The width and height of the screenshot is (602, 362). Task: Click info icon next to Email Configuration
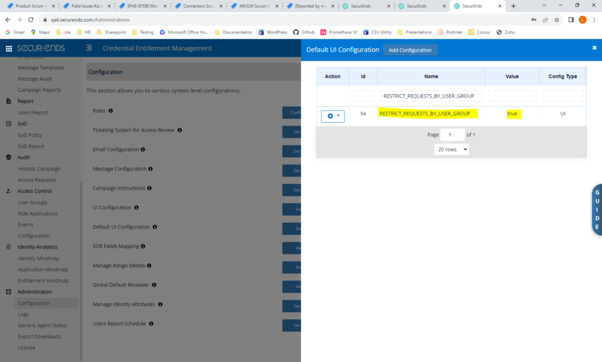pos(143,150)
